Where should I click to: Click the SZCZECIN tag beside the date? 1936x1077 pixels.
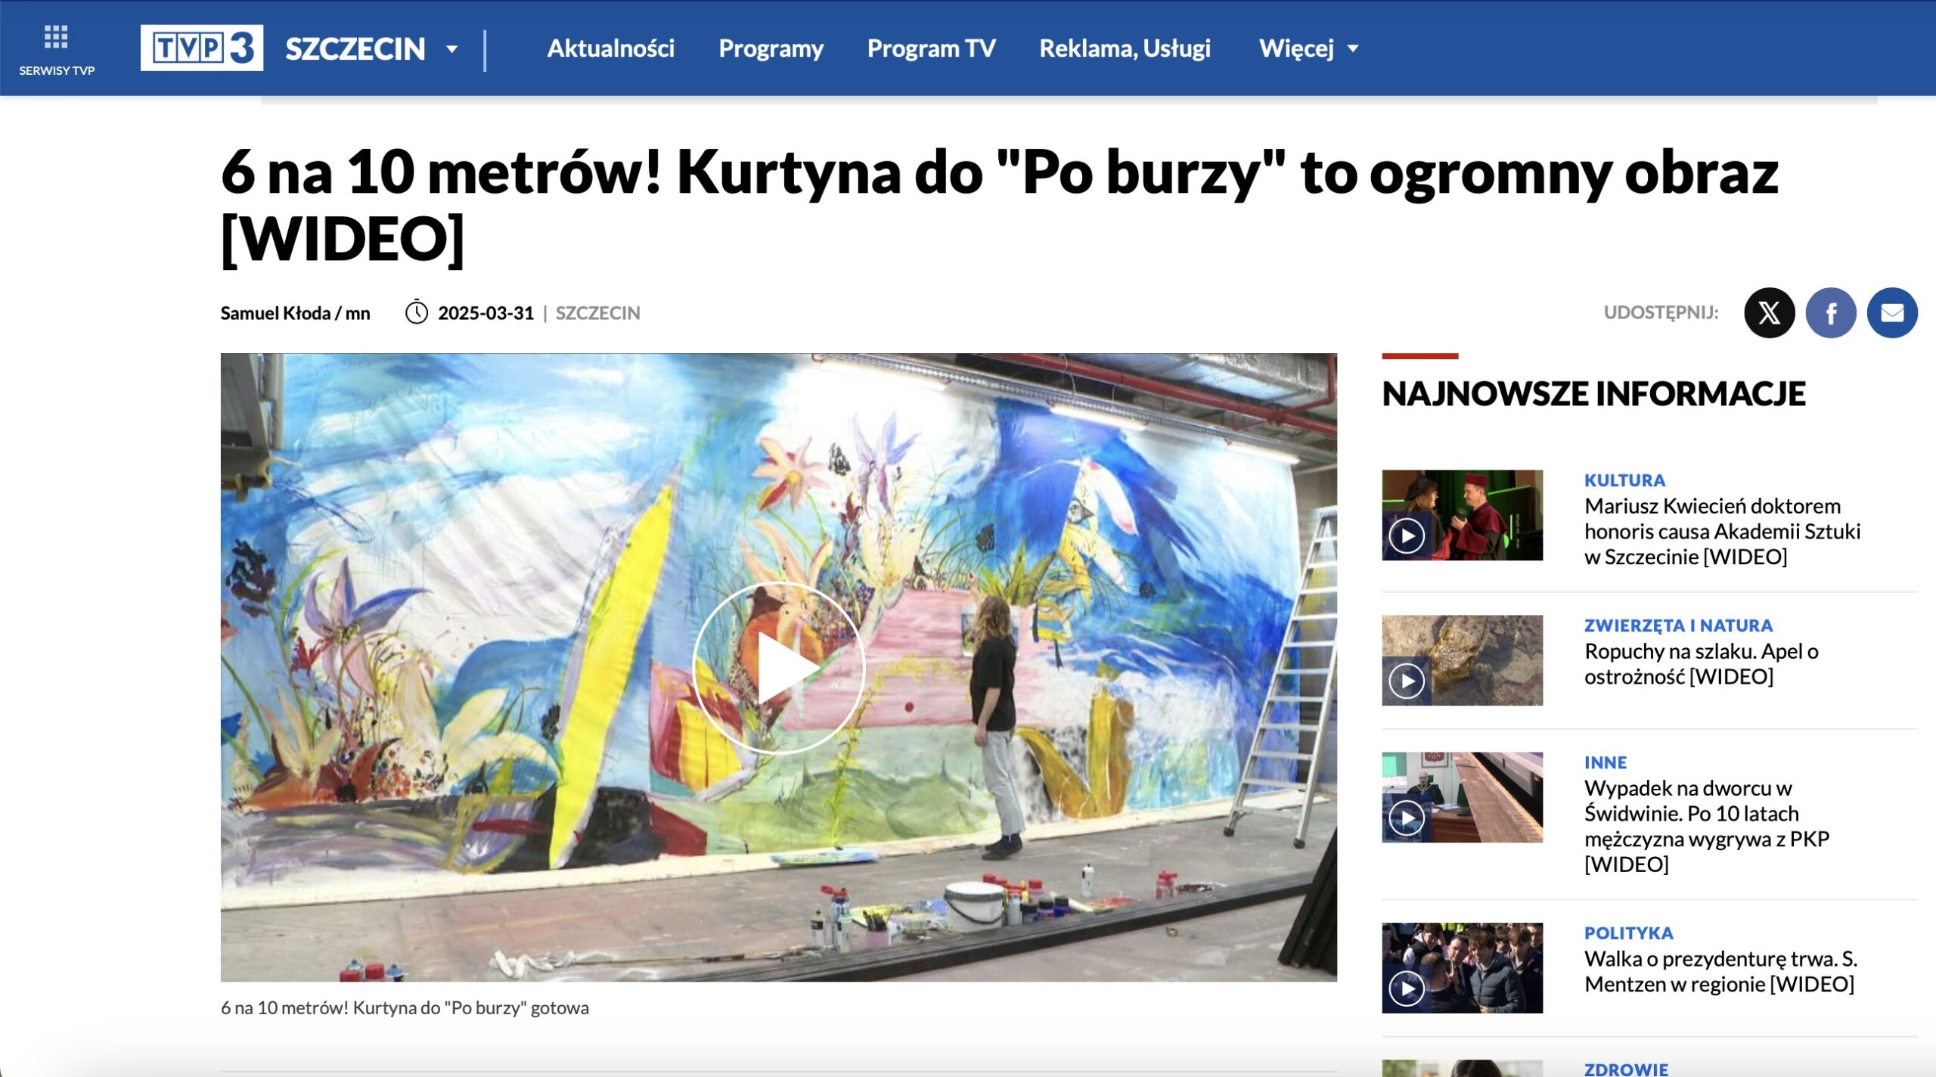[x=597, y=313]
